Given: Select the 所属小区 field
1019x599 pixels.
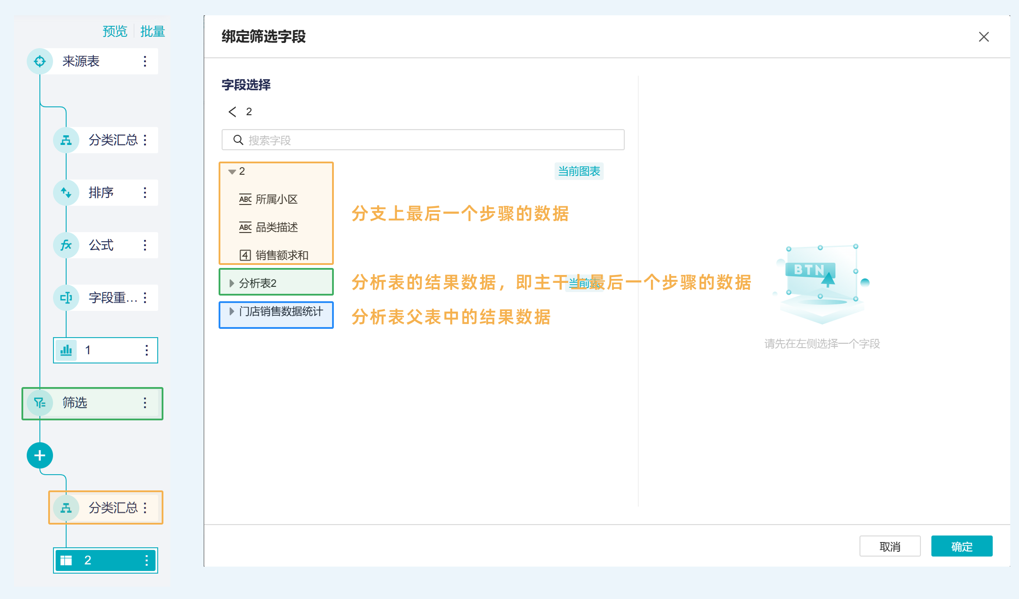Looking at the screenshot, I should (x=276, y=200).
